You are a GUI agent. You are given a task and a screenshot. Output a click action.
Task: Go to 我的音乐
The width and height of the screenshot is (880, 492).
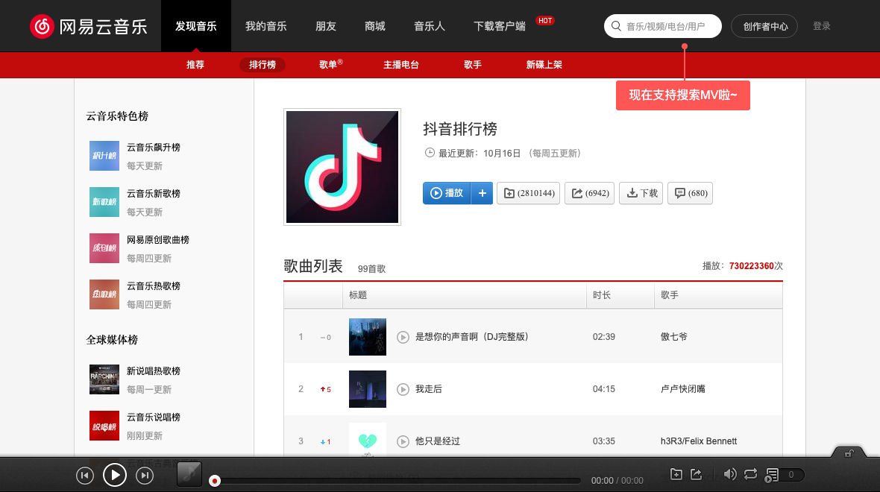[x=266, y=26]
